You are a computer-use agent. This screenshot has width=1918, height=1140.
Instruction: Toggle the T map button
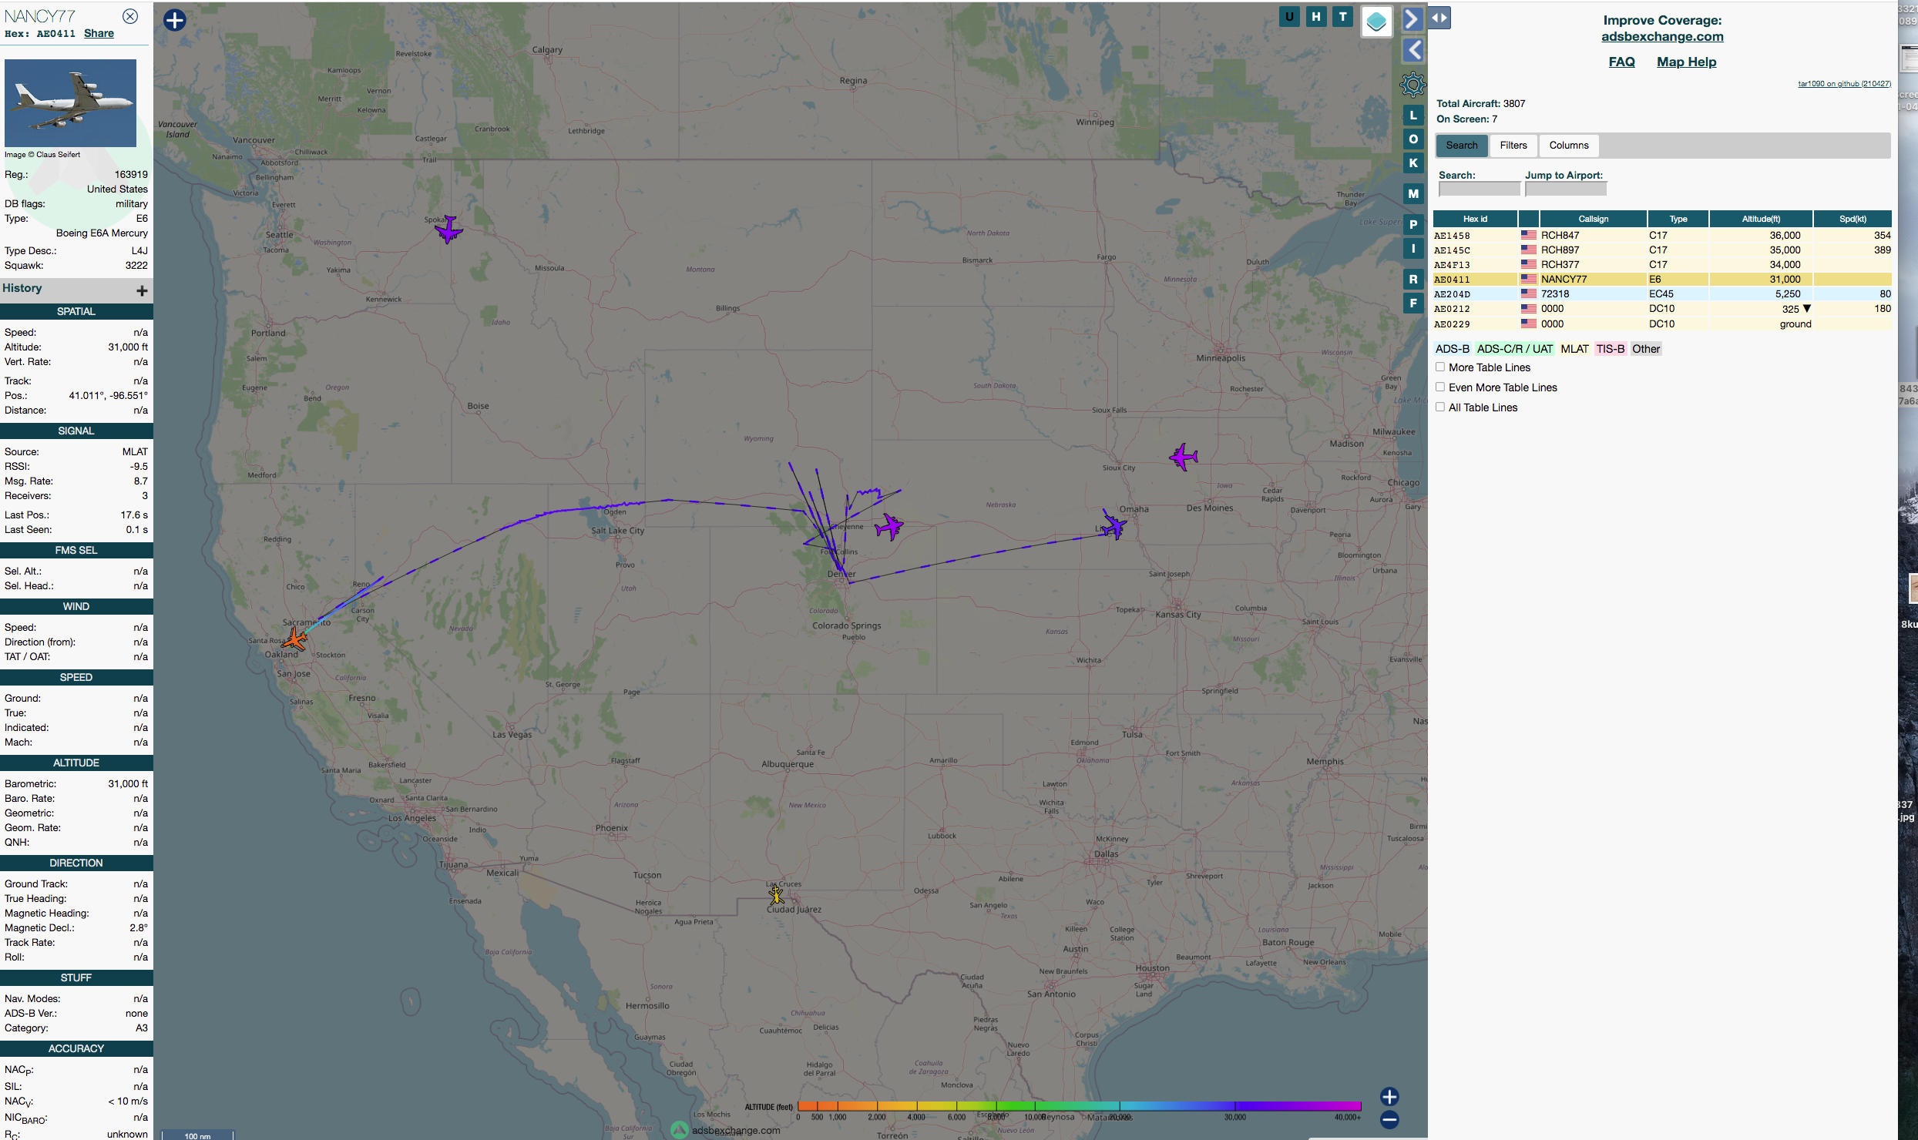[x=1343, y=17]
